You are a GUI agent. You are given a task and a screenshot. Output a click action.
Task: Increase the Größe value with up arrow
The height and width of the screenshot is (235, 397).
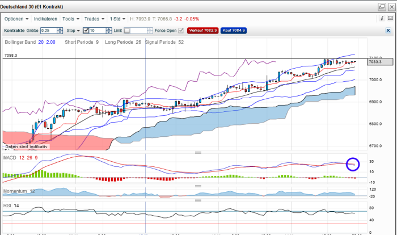(x=60, y=29)
